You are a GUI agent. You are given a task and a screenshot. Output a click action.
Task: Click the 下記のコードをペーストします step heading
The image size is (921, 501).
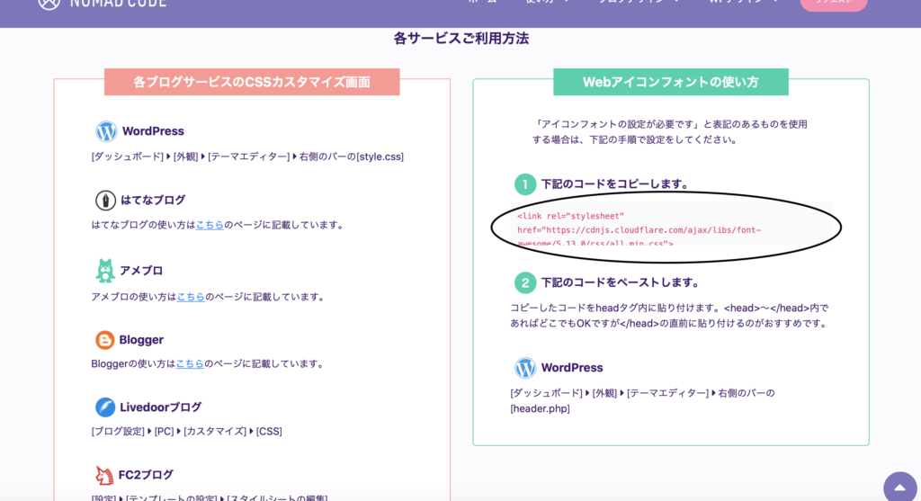621,283
